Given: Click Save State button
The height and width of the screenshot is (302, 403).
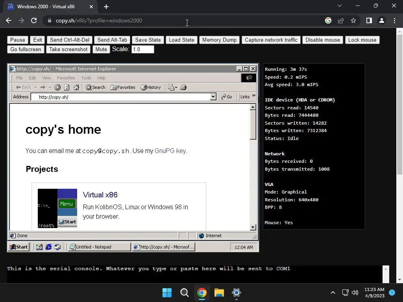Looking at the screenshot, I should tap(148, 40).
